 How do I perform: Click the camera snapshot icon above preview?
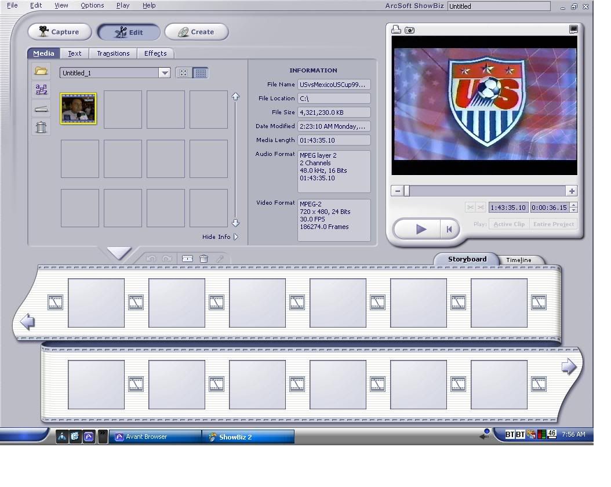pyautogui.click(x=410, y=30)
